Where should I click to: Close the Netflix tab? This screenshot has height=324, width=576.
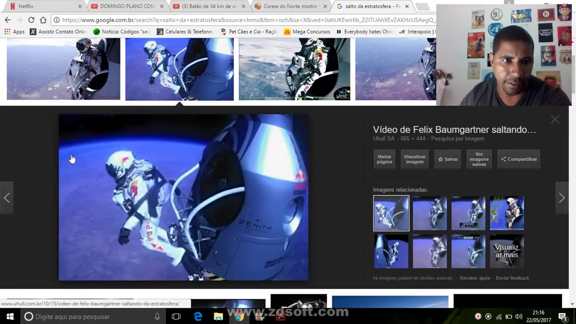pyautogui.click(x=80, y=6)
